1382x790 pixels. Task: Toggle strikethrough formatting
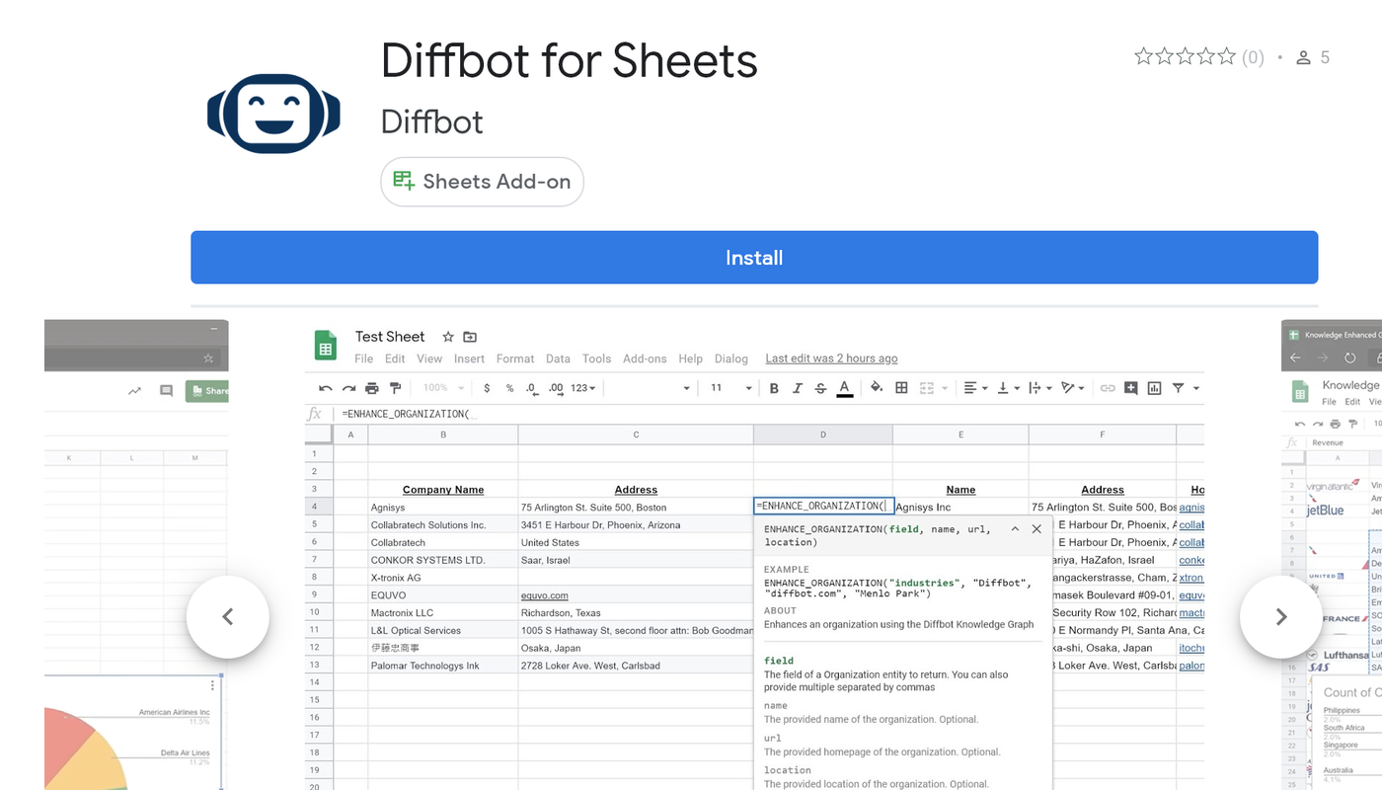click(x=820, y=388)
